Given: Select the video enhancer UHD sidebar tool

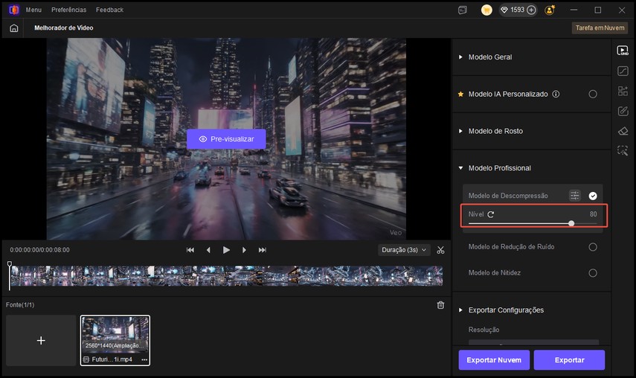Looking at the screenshot, I should 623,51.
